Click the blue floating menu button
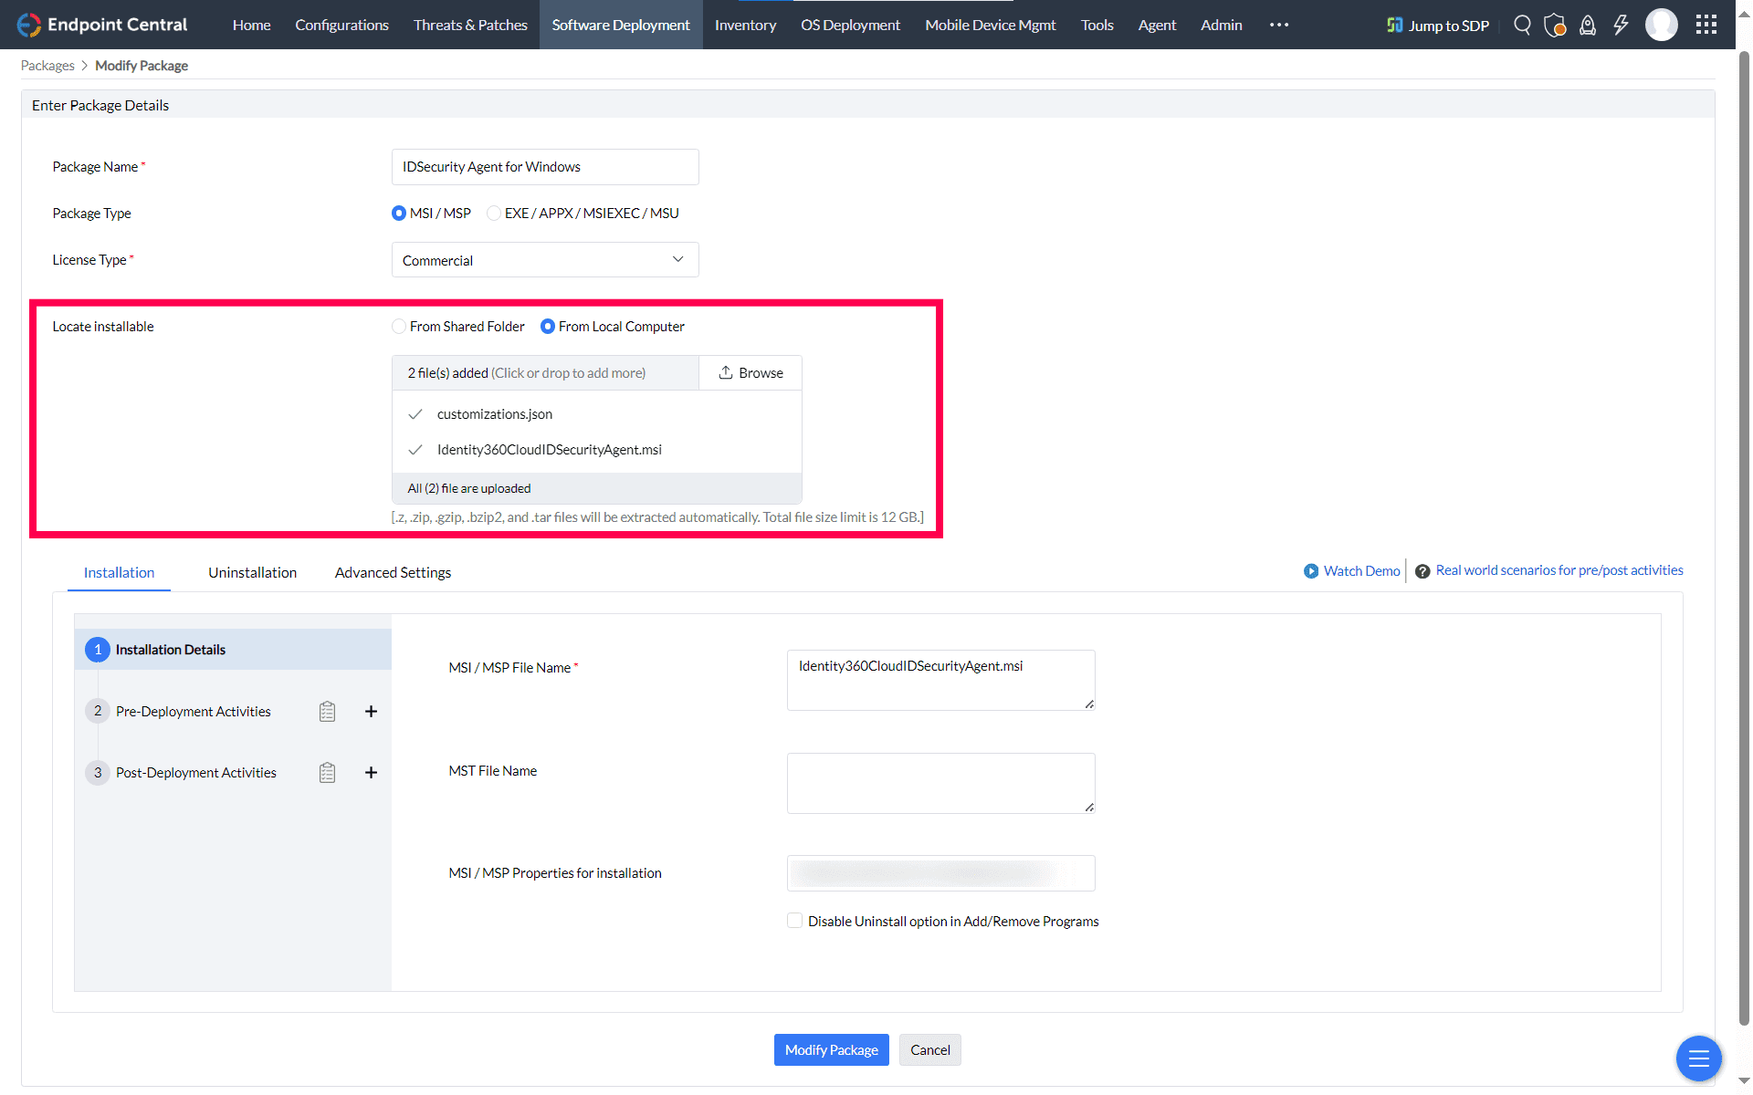 tap(1698, 1058)
